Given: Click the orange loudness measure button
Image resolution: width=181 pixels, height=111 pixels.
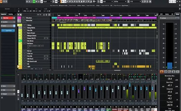Looking at the screenshot, I should [x=162, y=72].
